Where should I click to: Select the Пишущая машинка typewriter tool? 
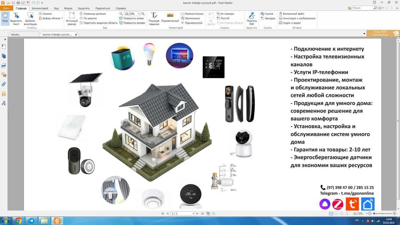tap(154, 19)
